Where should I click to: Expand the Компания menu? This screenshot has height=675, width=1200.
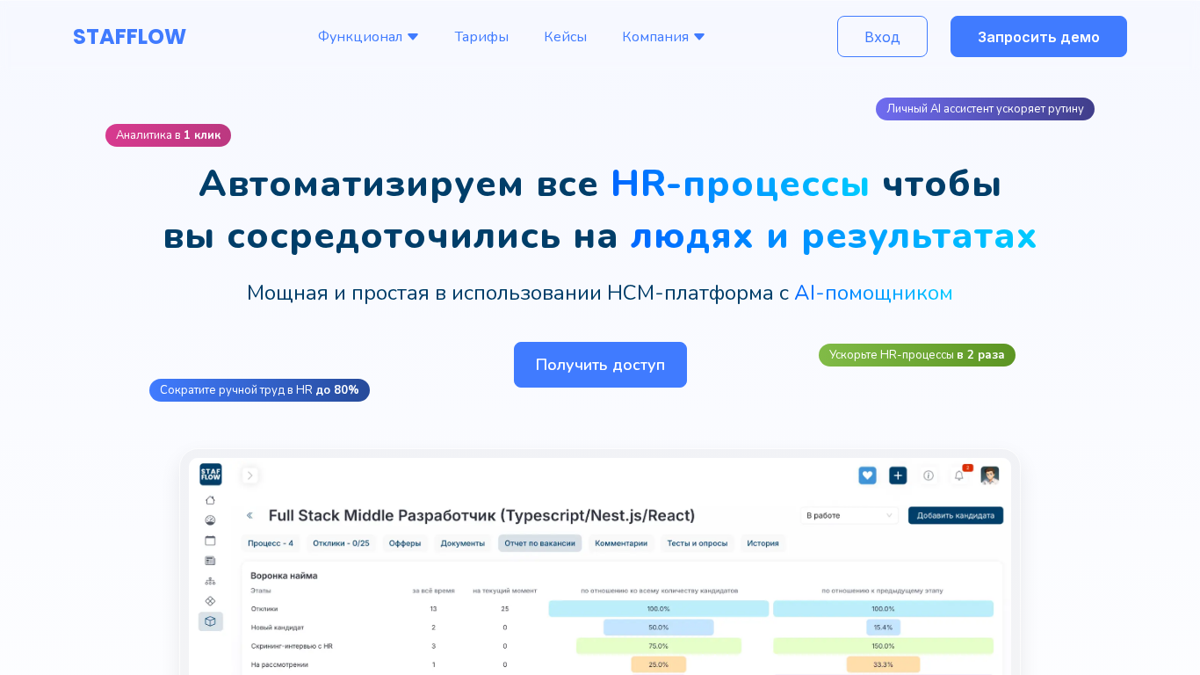(663, 37)
